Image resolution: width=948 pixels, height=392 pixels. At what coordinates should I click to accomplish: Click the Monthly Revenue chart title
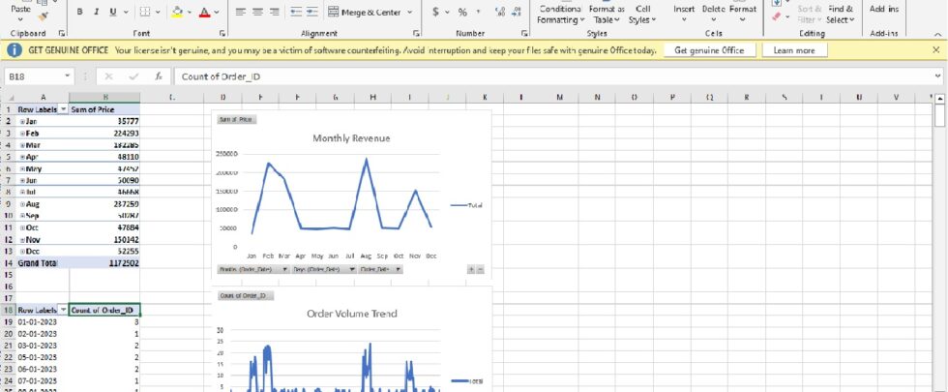click(351, 138)
